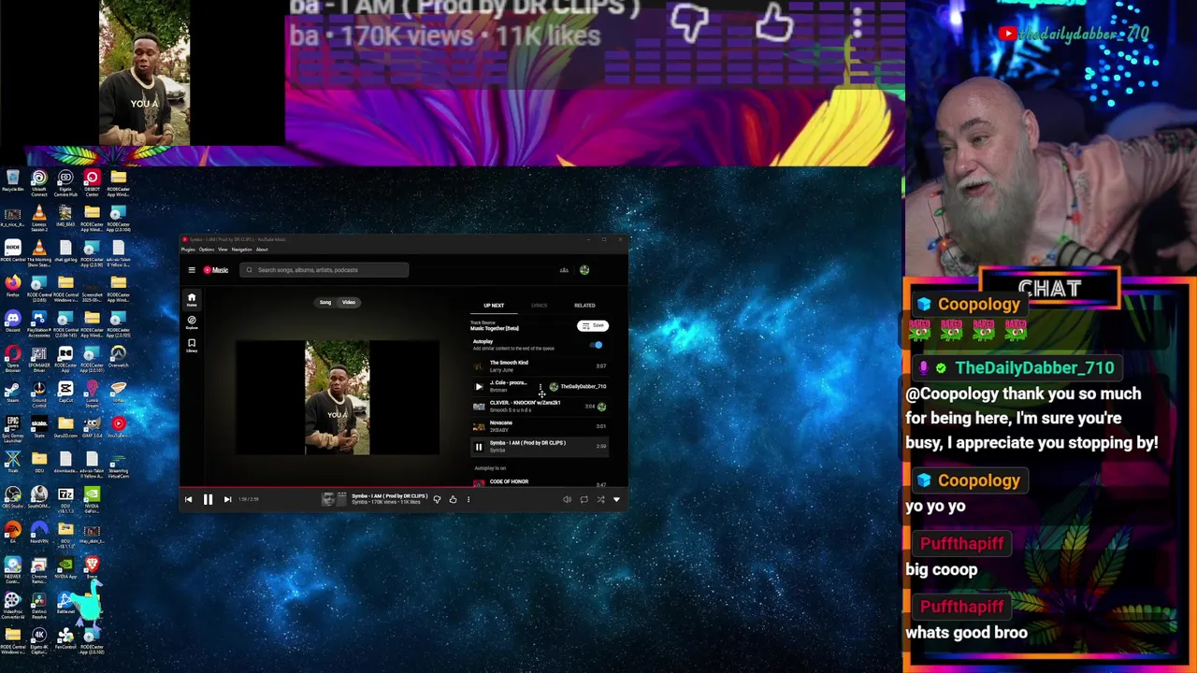Screen dimensions: 1197x673
Task: Click the volume speaker icon
Action: pyautogui.click(x=567, y=499)
